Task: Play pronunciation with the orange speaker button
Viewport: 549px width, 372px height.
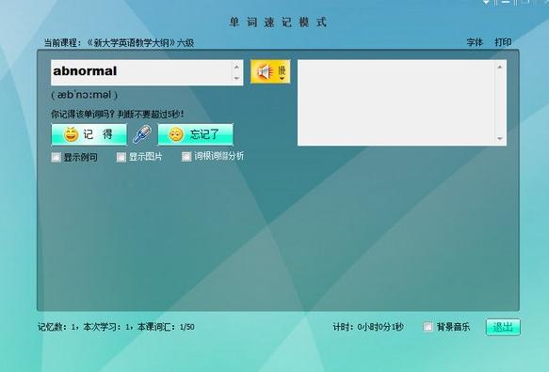Action: coord(266,71)
